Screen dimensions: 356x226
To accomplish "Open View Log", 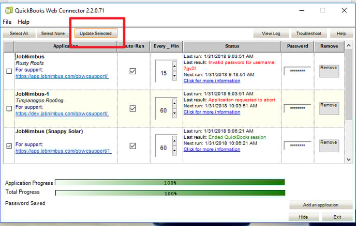I will coord(271,34).
